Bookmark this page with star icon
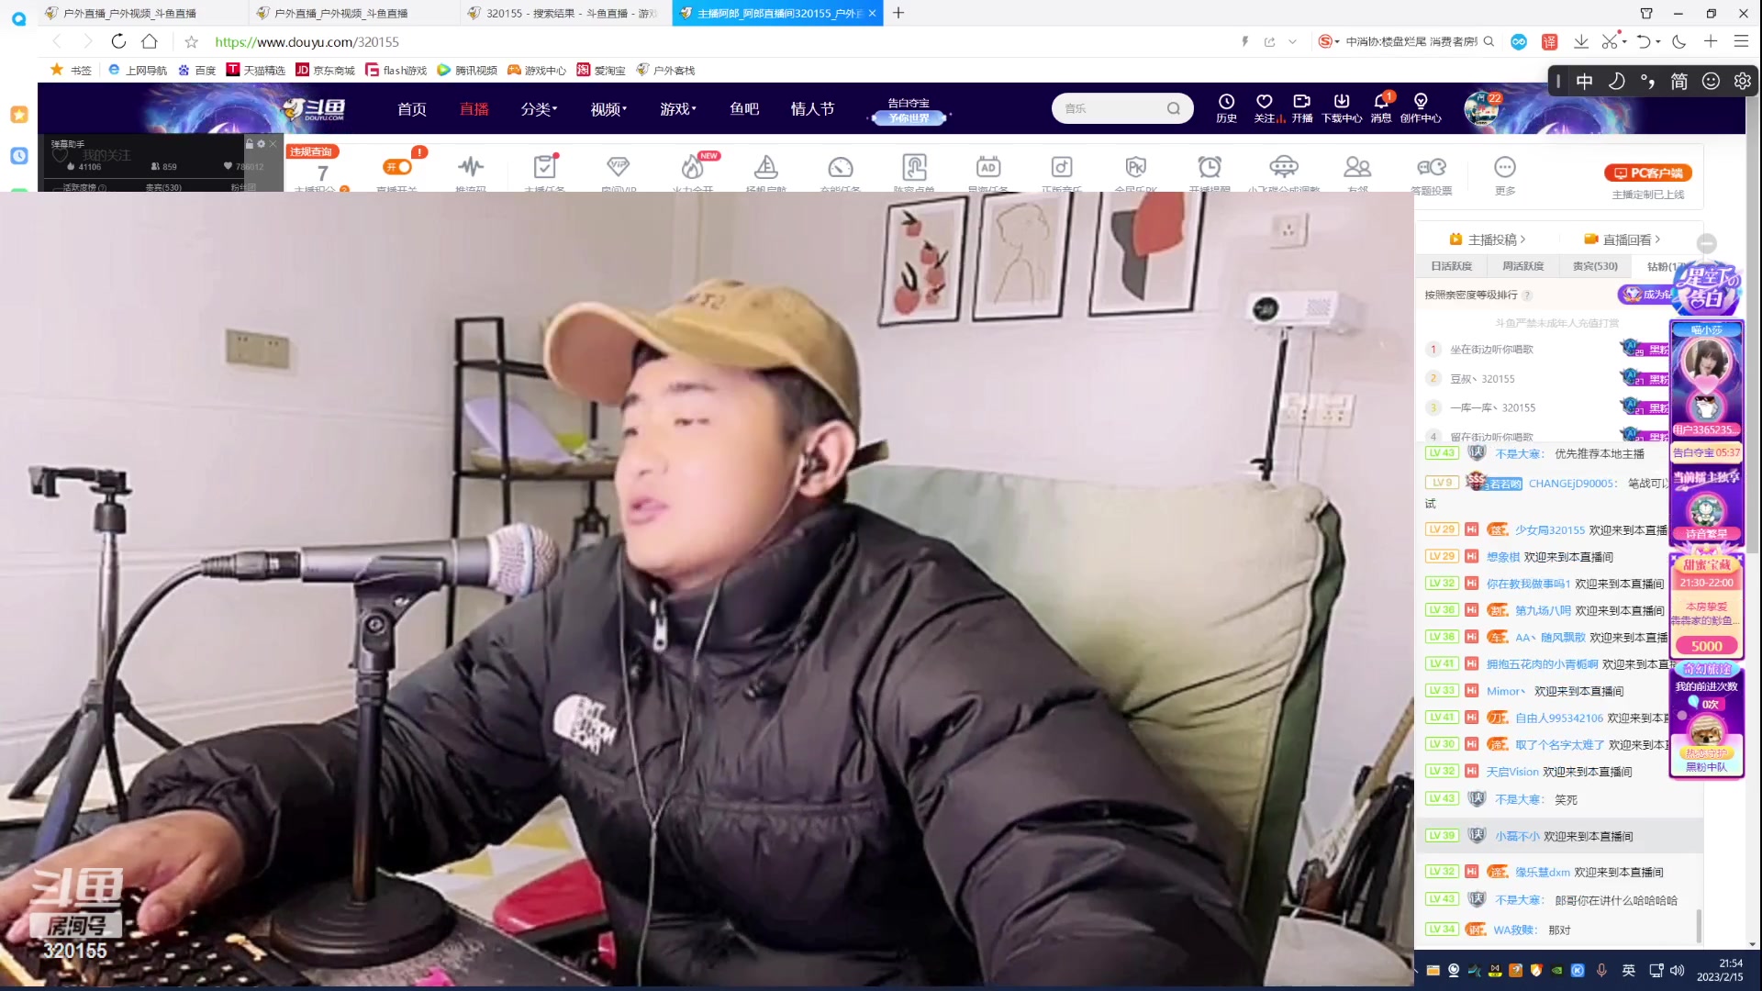Image resolution: width=1762 pixels, height=991 pixels. pyautogui.click(x=191, y=41)
